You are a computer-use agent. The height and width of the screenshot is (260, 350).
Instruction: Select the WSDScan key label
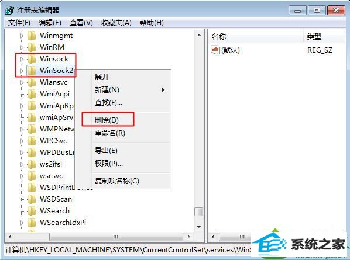tap(56, 199)
